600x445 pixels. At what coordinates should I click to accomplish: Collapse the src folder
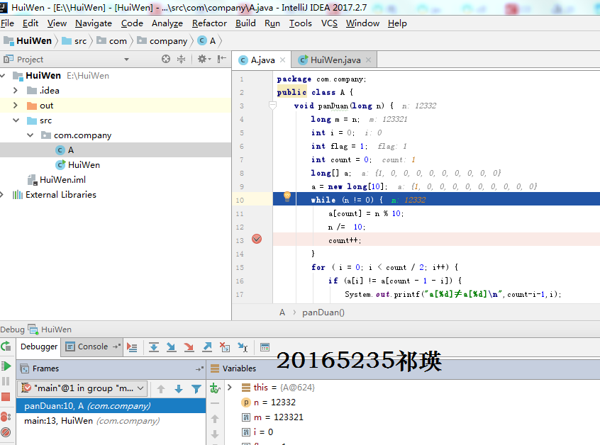tap(16, 120)
